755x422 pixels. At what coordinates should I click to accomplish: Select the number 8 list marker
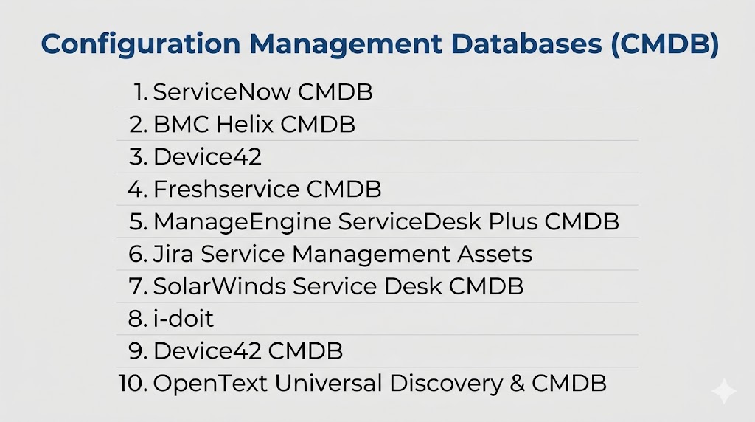click(x=138, y=319)
